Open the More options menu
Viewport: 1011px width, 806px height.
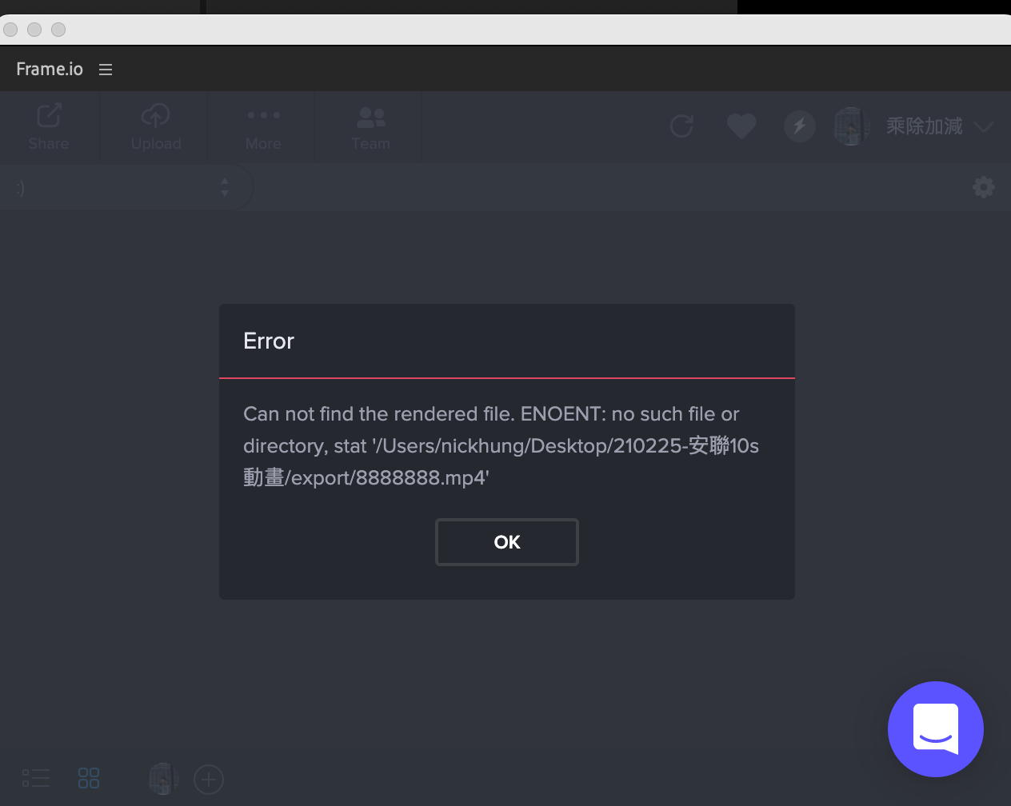click(263, 116)
